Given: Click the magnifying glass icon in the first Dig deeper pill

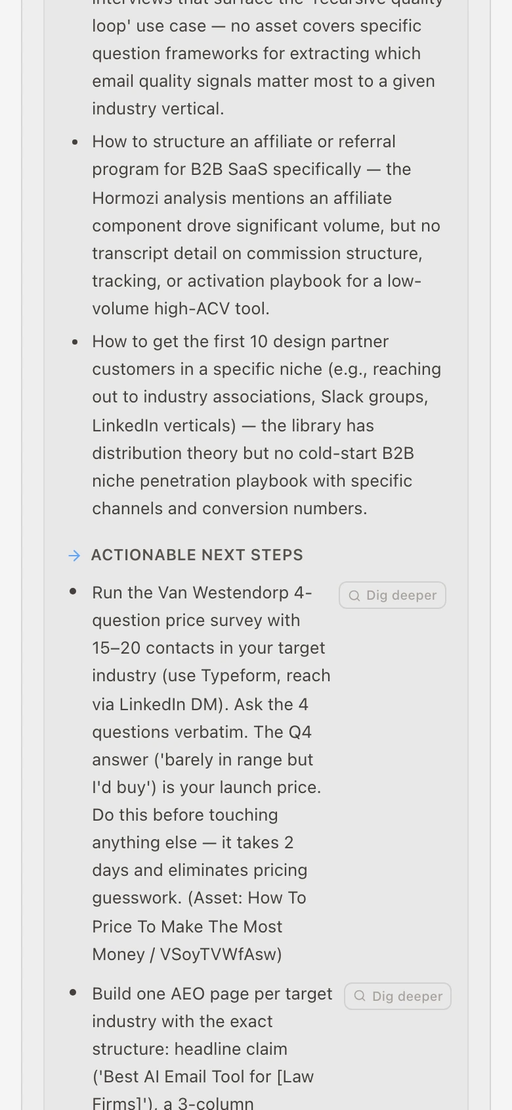Looking at the screenshot, I should click(x=354, y=595).
